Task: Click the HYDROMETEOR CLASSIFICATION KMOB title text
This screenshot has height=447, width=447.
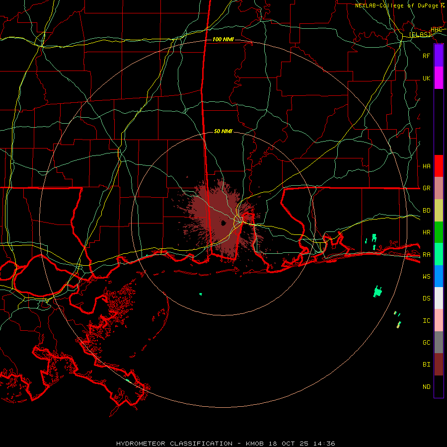Action: [x=225, y=444]
